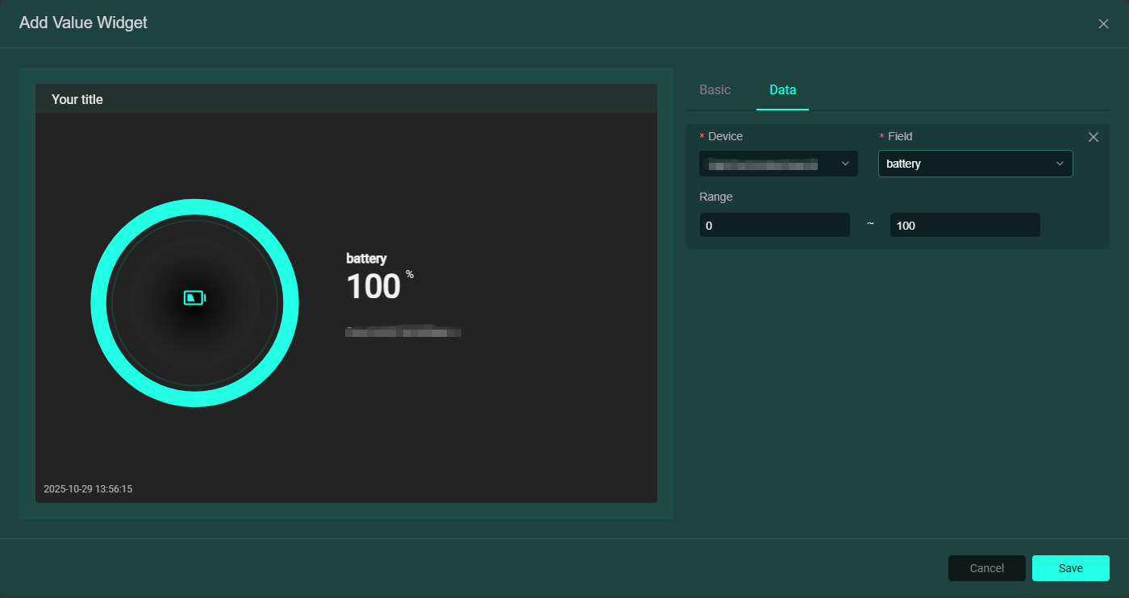Focus the Range maximum field containing 100
The width and height of the screenshot is (1129, 598).
pos(964,226)
